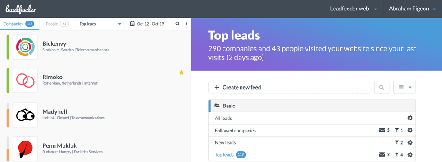This screenshot has width=442, height=162.
Task: Open search in the companies toolbar
Action: pyautogui.click(x=177, y=24)
